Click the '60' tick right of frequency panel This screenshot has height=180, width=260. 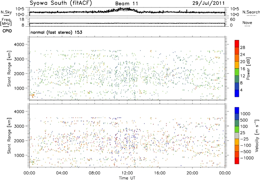232,19
